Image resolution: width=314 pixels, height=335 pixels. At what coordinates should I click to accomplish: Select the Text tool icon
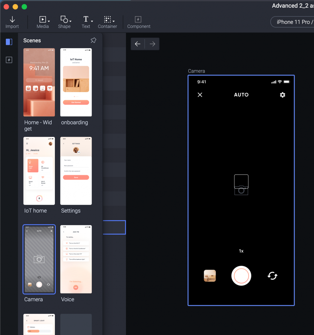[86, 19]
